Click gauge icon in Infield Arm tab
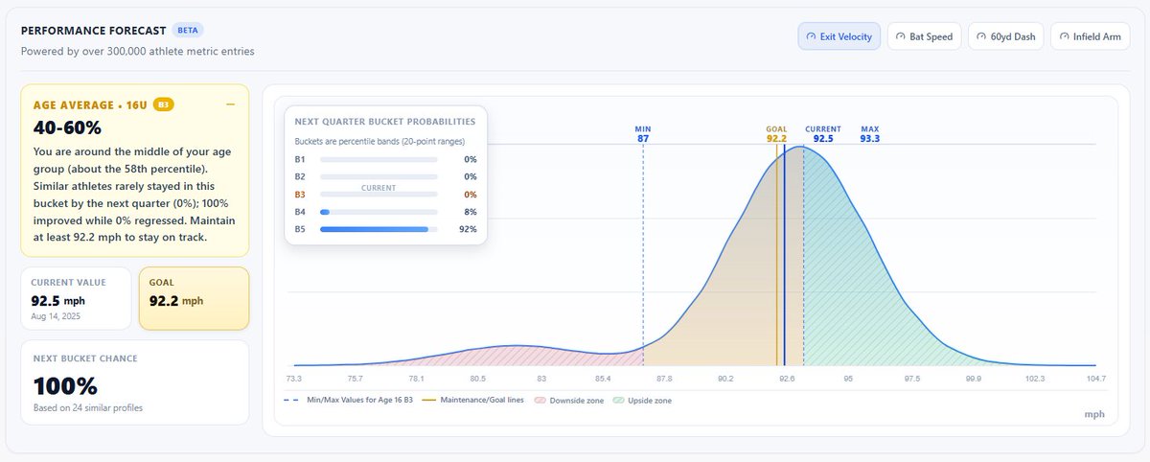The width and height of the screenshot is (1150, 462). 1065,36
